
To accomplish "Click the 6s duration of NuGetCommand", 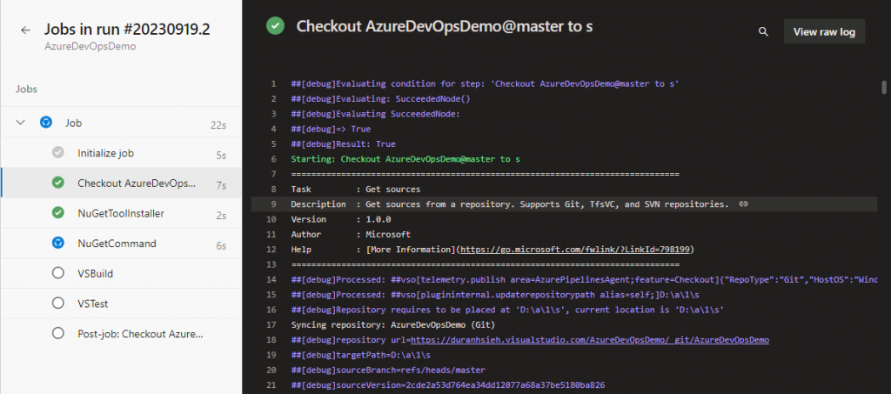I will (x=221, y=246).
